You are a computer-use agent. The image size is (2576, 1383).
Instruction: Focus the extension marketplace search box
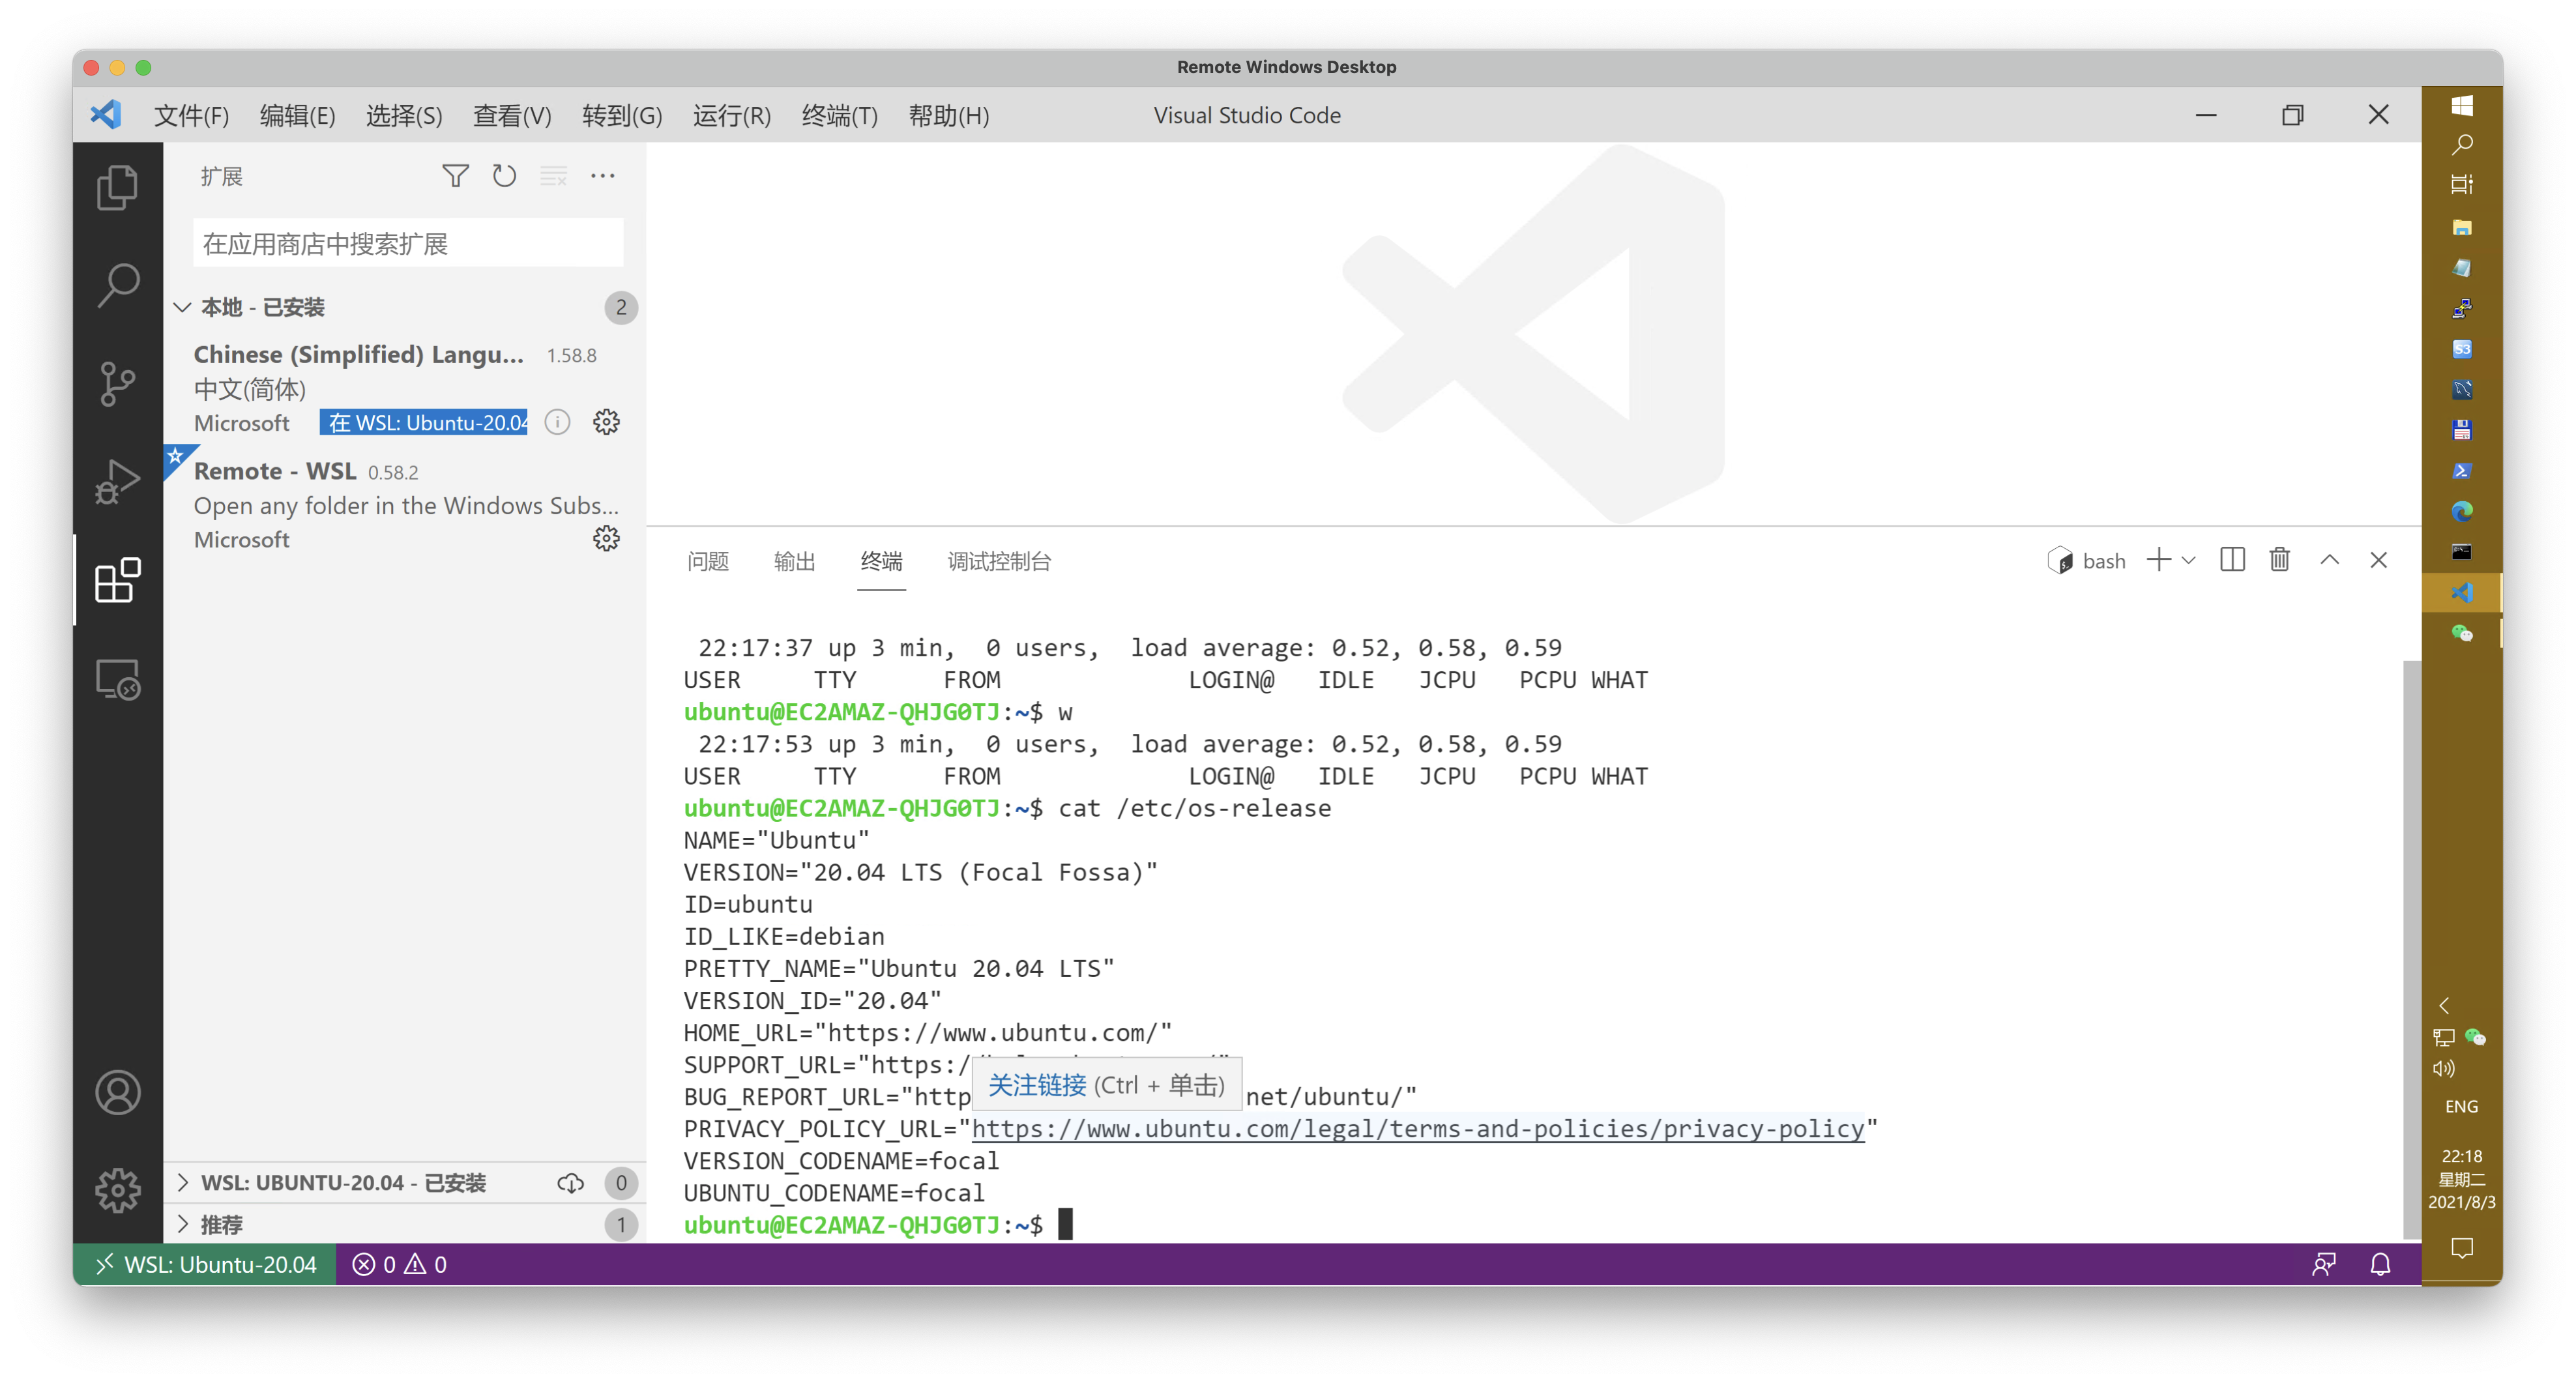[x=408, y=243]
